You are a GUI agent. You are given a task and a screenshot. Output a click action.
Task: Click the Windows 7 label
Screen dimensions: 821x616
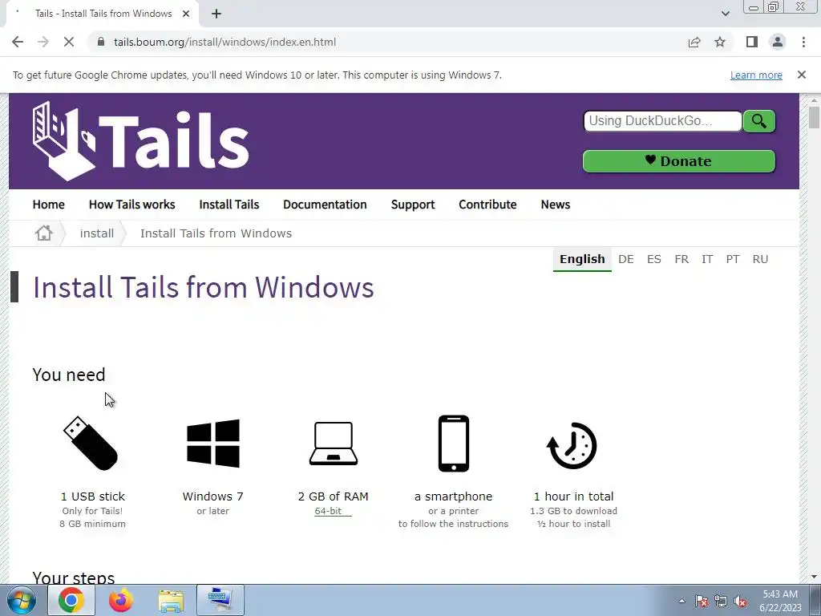tap(212, 496)
